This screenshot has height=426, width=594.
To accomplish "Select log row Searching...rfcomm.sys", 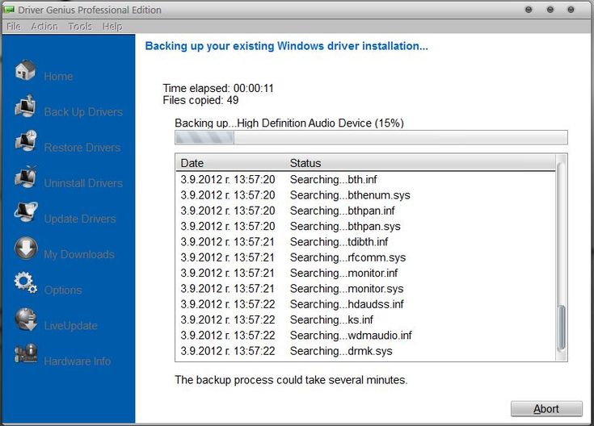I will coord(365,257).
